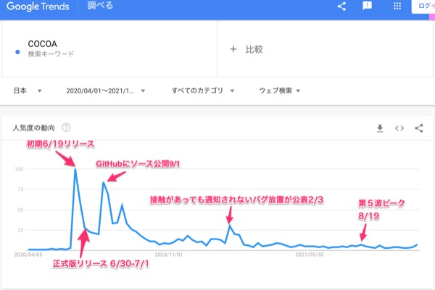This screenshot has height=290, width=435.
Task: Click the 2020/11/01 axis label
Action: tap(169, 255)
